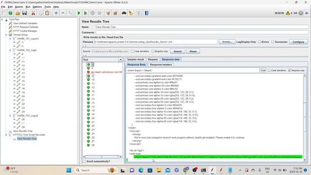Viewport: 311px width, 175px height.
Task: Expand sampler -9 in test plan tree
Action: [15, 54]
